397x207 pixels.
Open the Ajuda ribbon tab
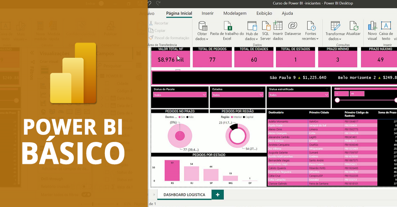tap(287, 13)
